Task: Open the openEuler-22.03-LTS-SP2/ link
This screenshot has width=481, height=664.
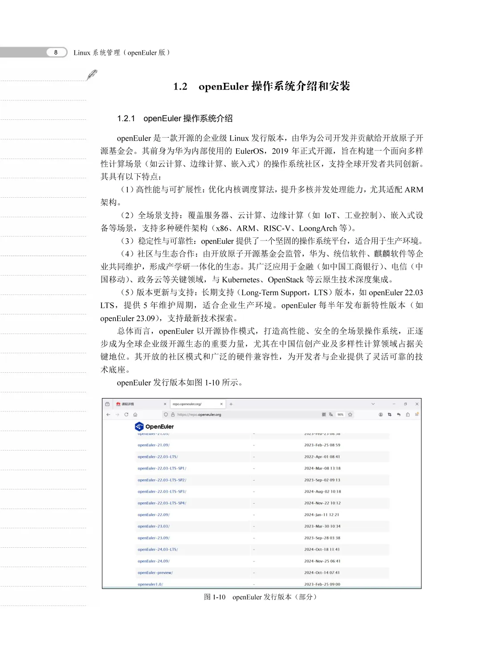Action: click(x=162, y=480)
